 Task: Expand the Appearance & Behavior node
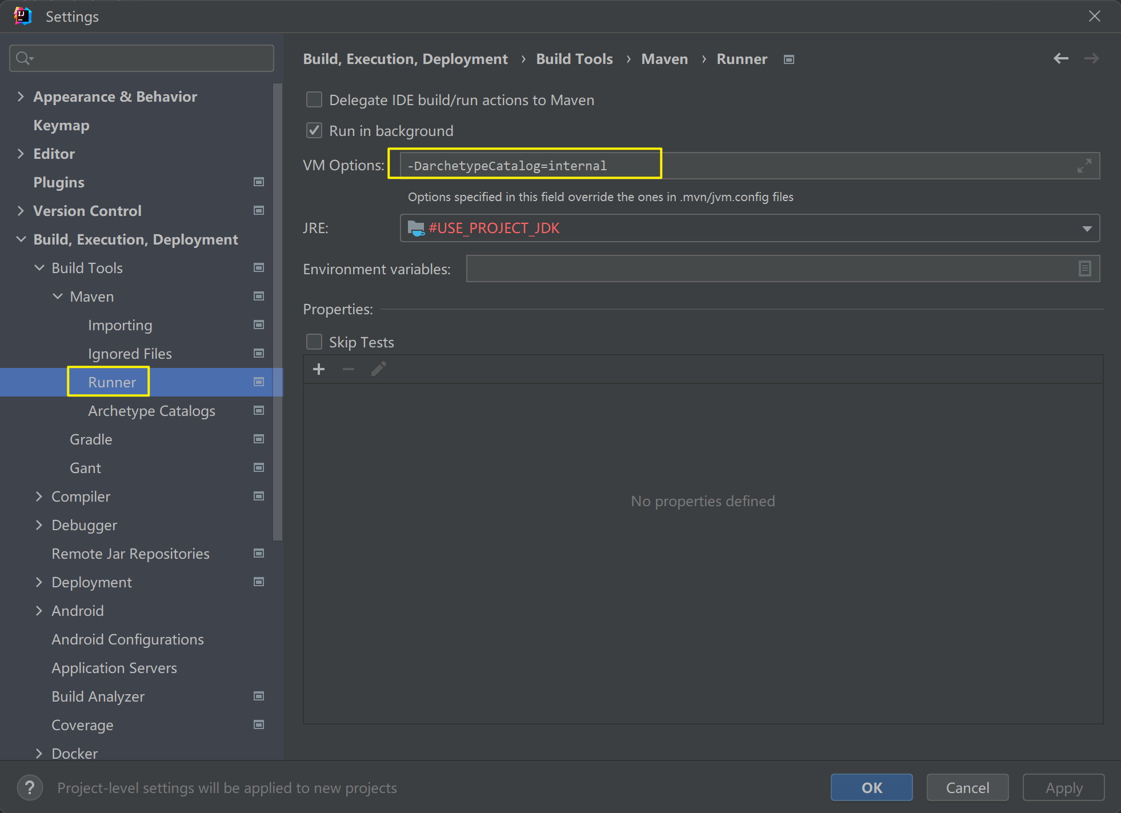coord(21,97)
